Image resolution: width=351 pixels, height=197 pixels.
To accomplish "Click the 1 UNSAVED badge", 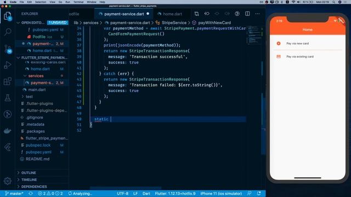I will point(58,23).
